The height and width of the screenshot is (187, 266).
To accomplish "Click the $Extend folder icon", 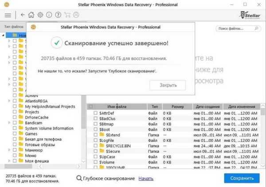I will click(102, 135).
